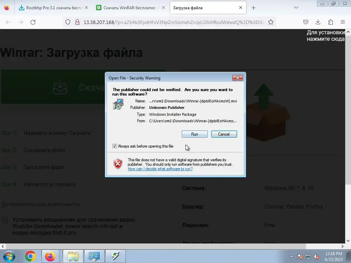The image size is (351, 263).
Task: Show hidden system tray icons
Action: 291,256
